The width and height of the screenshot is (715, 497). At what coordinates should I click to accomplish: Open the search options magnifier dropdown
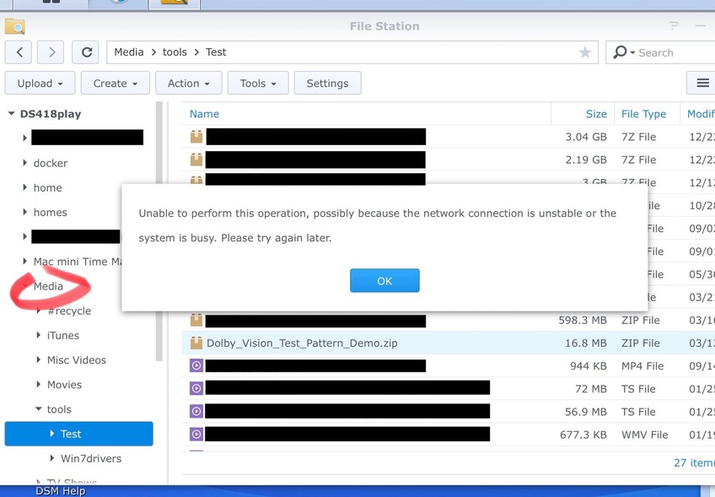[x=623, y=52]
